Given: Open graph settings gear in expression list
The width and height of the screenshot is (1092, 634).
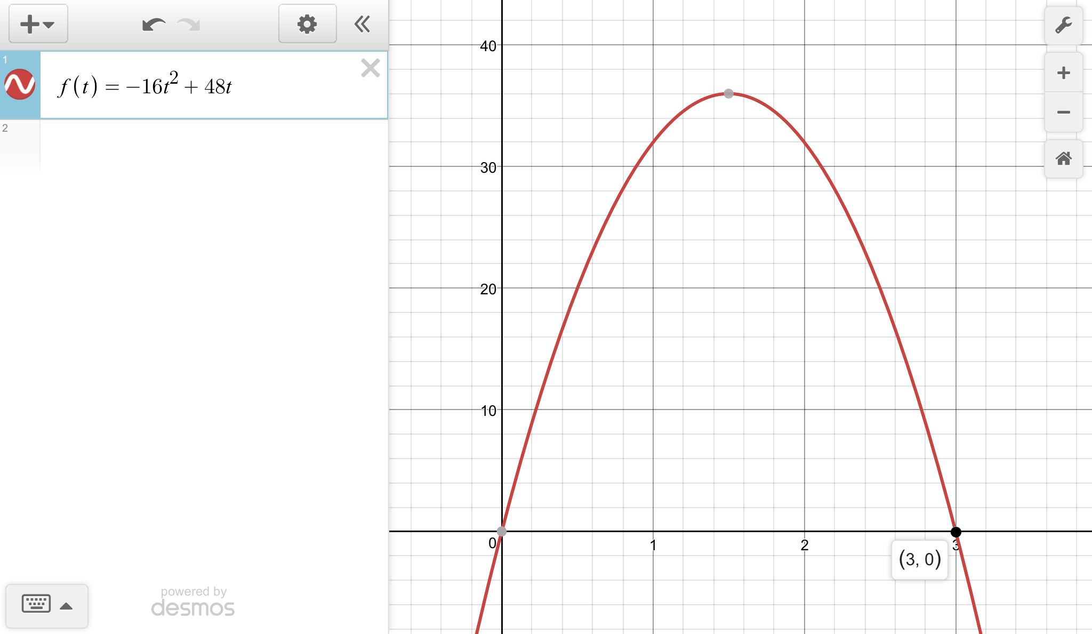Looking at the screenshot, I should click(x=307, y=24).
